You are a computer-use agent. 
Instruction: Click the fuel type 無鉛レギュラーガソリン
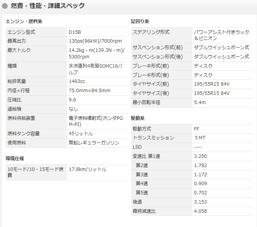94,142
